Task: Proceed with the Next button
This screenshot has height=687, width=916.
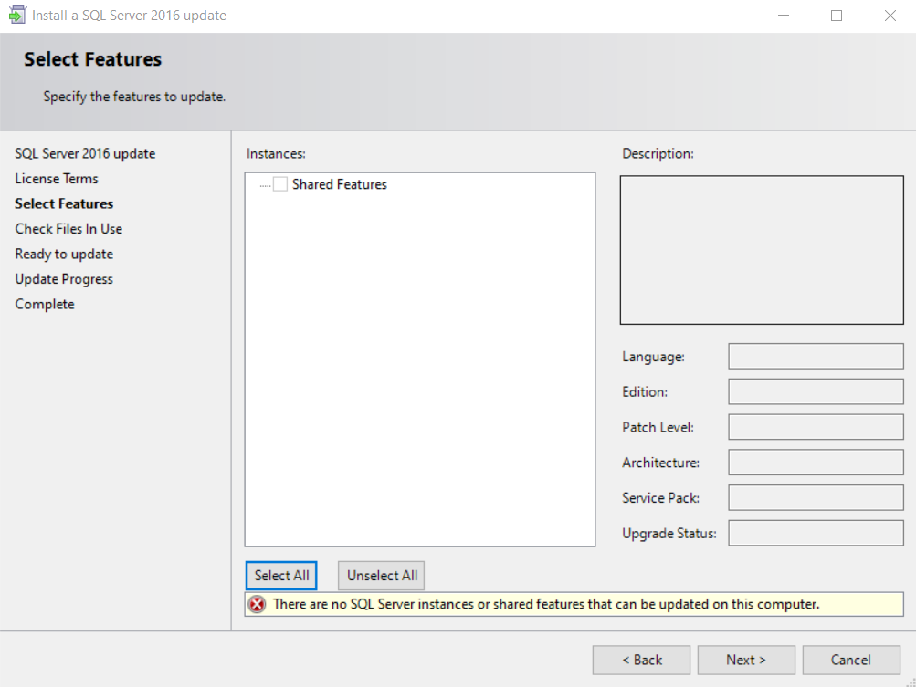Action: pos(746,661)
